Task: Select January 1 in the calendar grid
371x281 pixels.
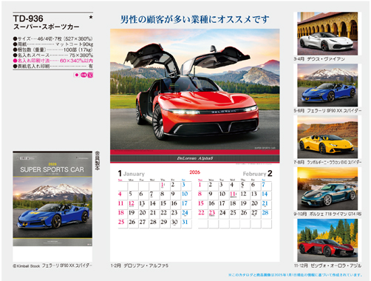Action: [163, 185]
